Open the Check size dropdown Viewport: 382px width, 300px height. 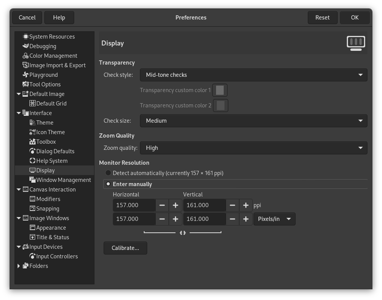pos(254,121)
